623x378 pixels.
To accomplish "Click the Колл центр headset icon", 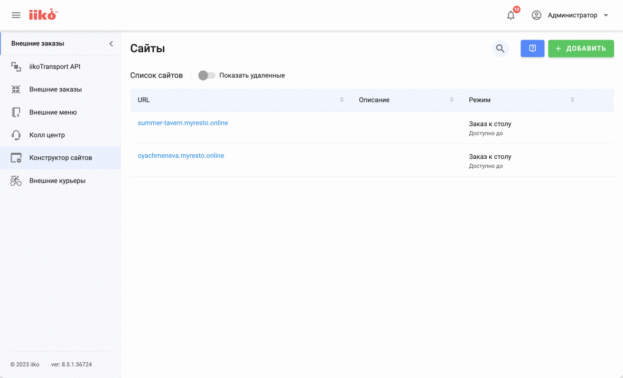I will point(16,135).
